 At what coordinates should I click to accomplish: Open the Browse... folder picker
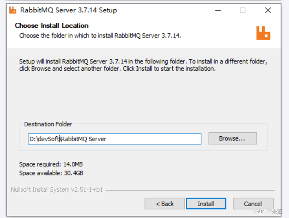[x=232, y=138]
